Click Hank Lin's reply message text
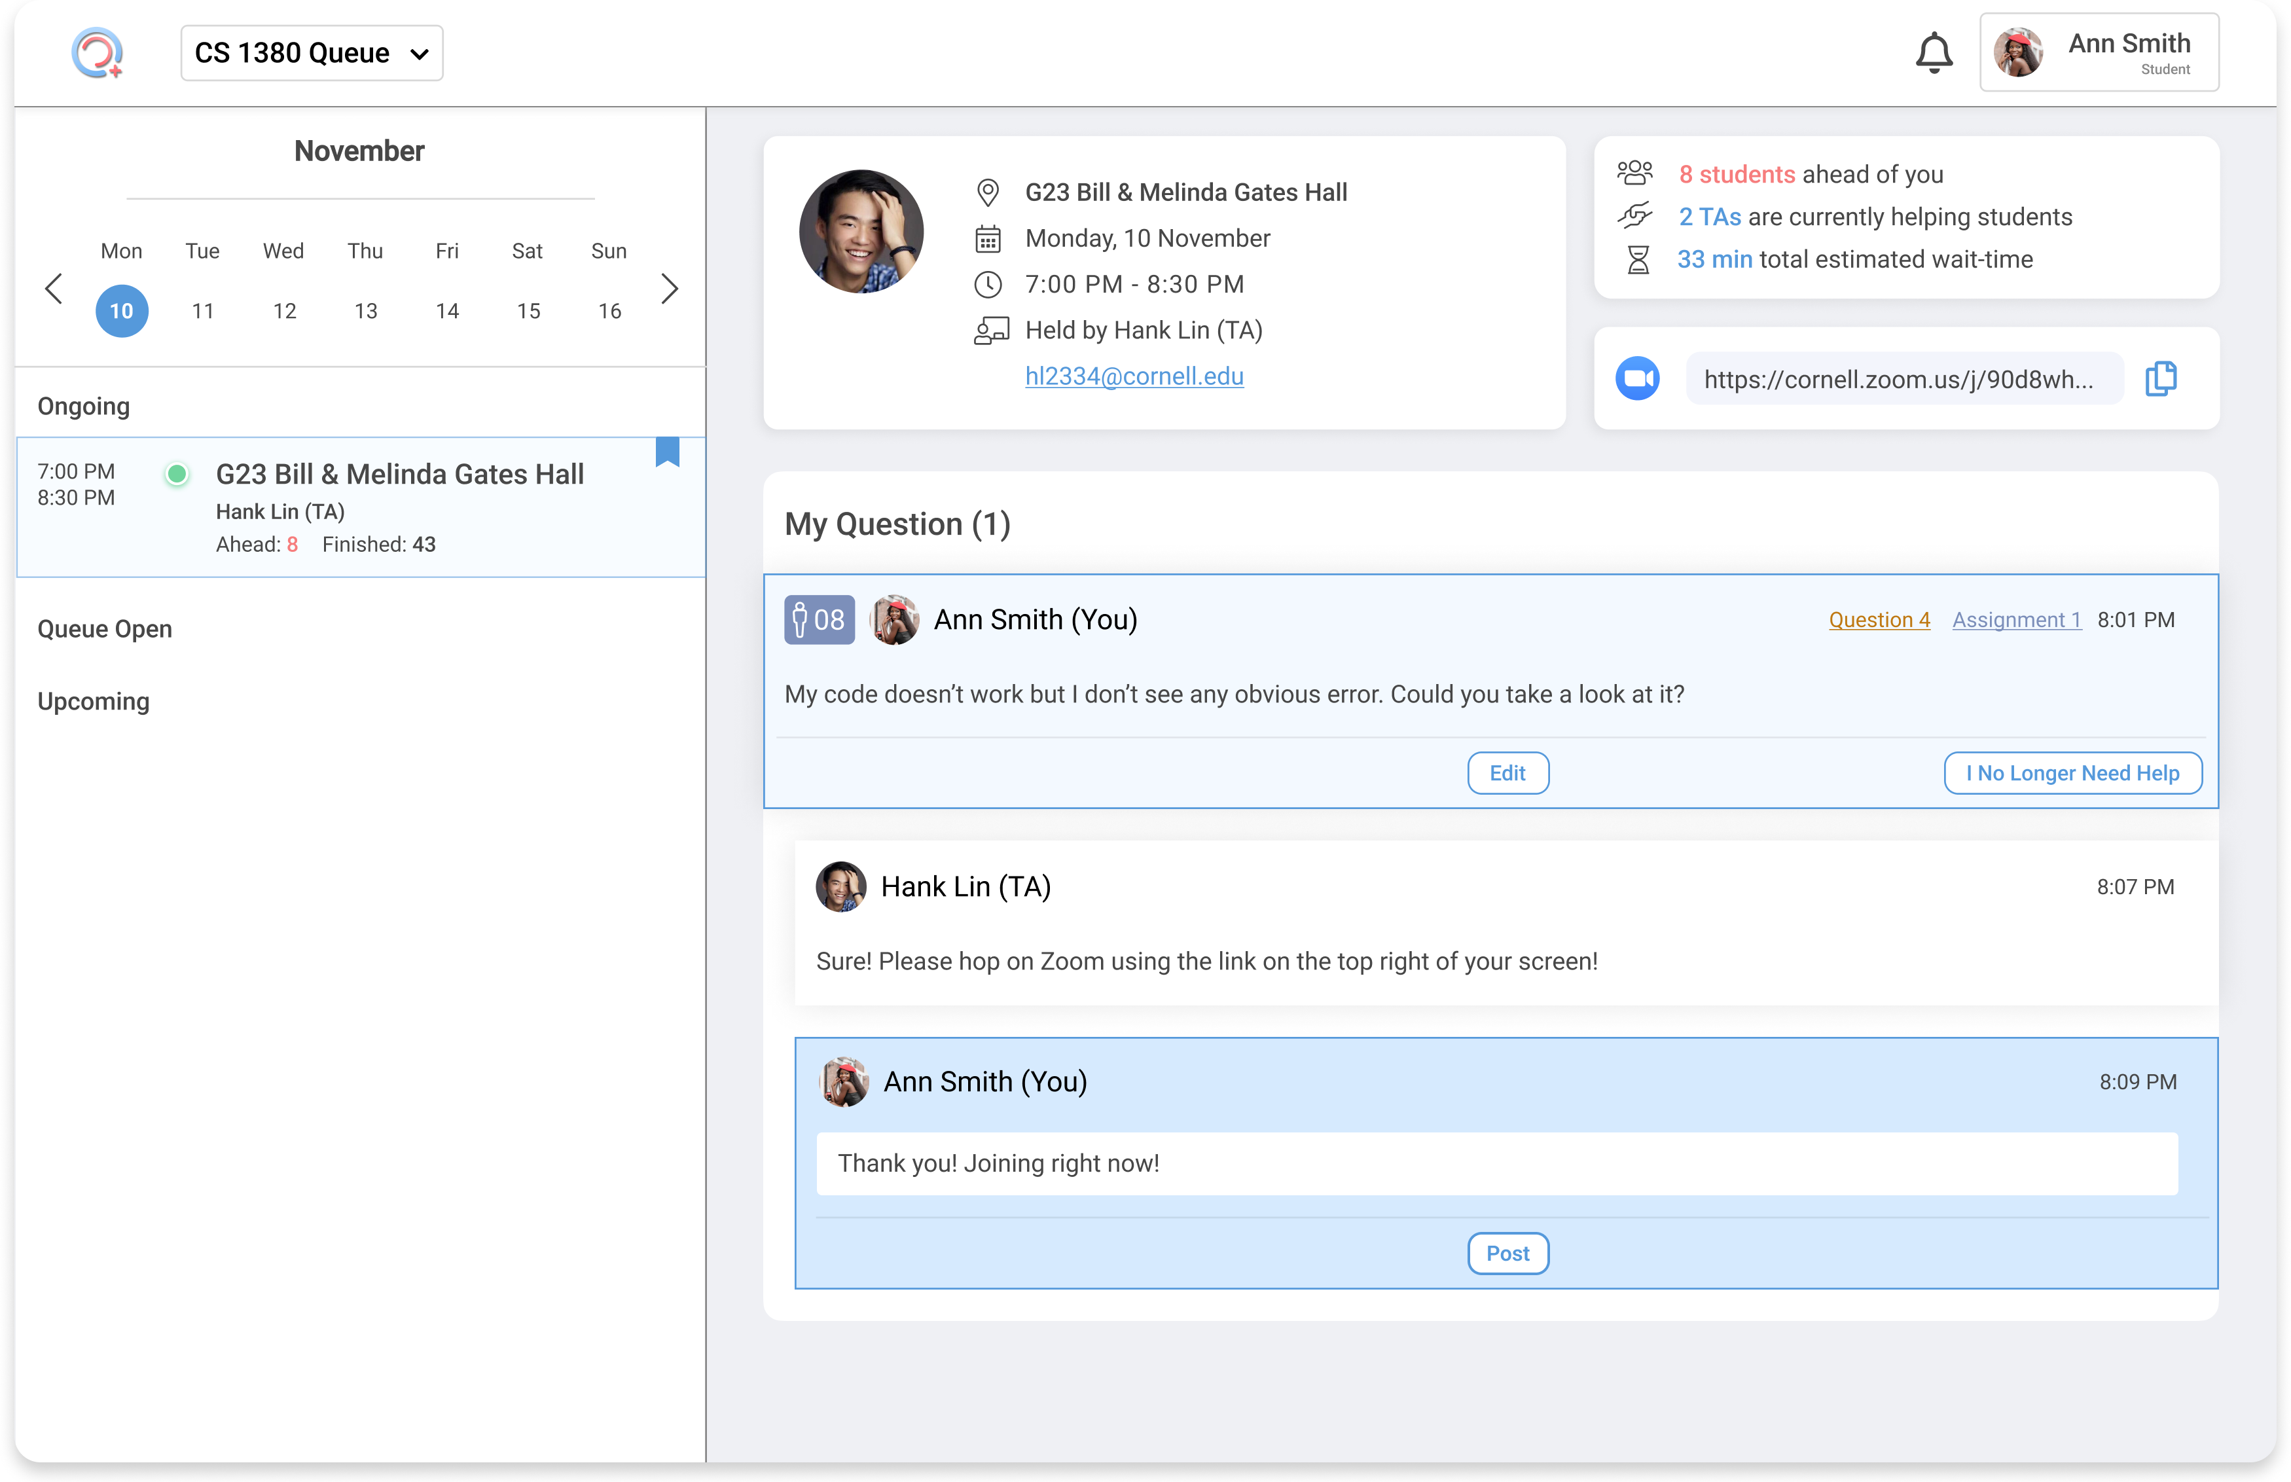 [1206, 962]
